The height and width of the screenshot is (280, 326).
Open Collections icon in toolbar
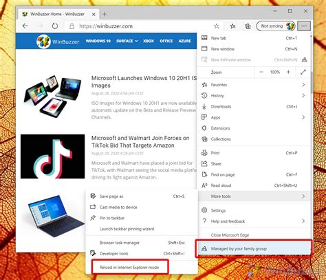[x=248, y=26]
